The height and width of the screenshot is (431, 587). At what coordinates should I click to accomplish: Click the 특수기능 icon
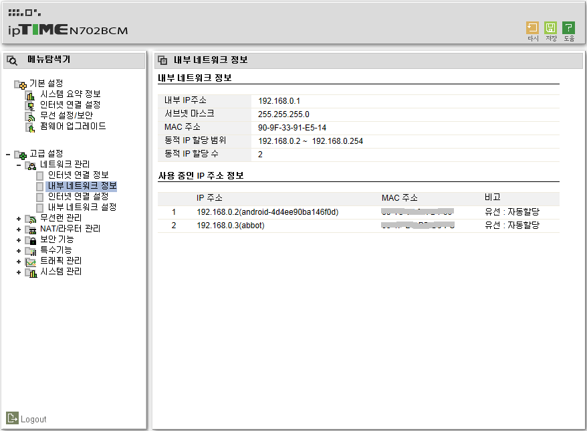point(31,252)
